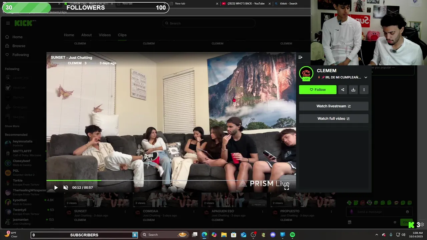427x240 pixels.
Task: Open the Copilot icon in the taskbar
Action: click(214, 235)
